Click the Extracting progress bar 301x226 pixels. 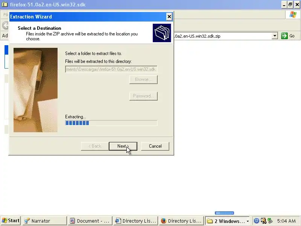(x=111, y=123)
